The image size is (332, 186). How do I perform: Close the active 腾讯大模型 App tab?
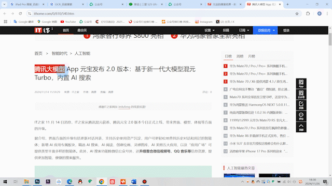280,4
